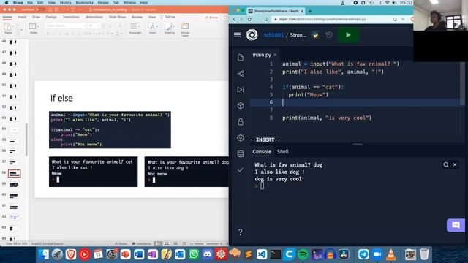Viewport: 468px width, 263px height.
Task: Click the browser reload button
Action: [x=249, y=19]
